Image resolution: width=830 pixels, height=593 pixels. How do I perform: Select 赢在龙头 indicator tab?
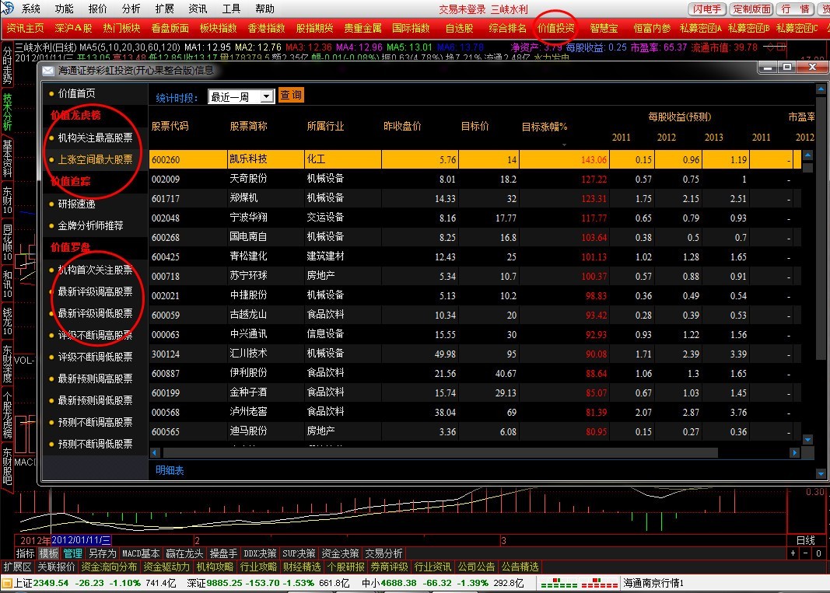(184, 553)
